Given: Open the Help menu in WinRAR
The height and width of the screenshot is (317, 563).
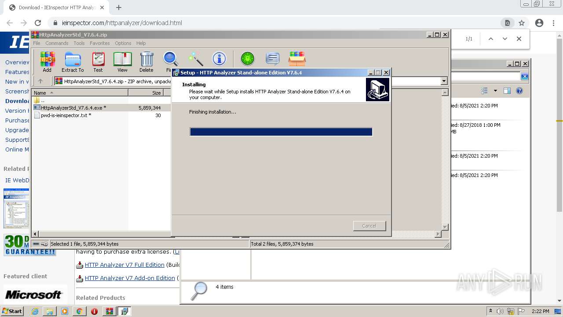Looking at the screenshot, I should (x=141, y=43).
